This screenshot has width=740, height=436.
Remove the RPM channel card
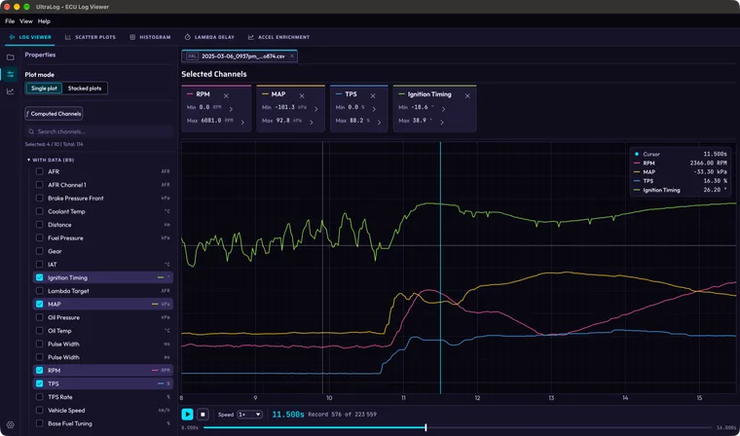tap(226, 95)
